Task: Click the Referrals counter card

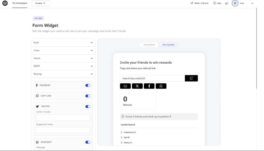Action: (x=138, y=101)
